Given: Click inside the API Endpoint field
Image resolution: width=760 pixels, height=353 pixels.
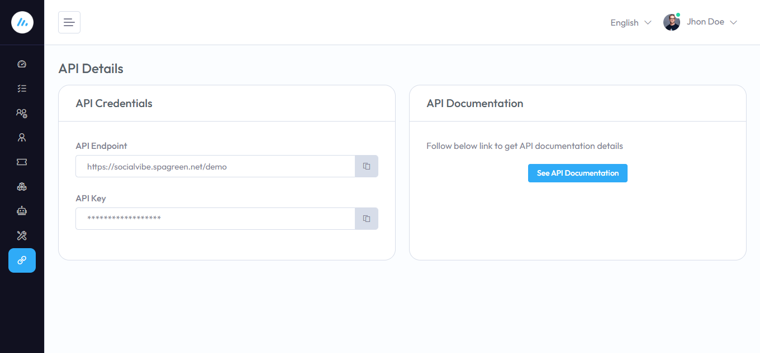Looking at the screenshot, I should point(215,166).
